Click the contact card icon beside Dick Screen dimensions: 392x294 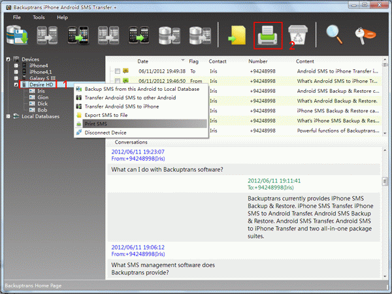pyautogui.click(x=32, y=103)
